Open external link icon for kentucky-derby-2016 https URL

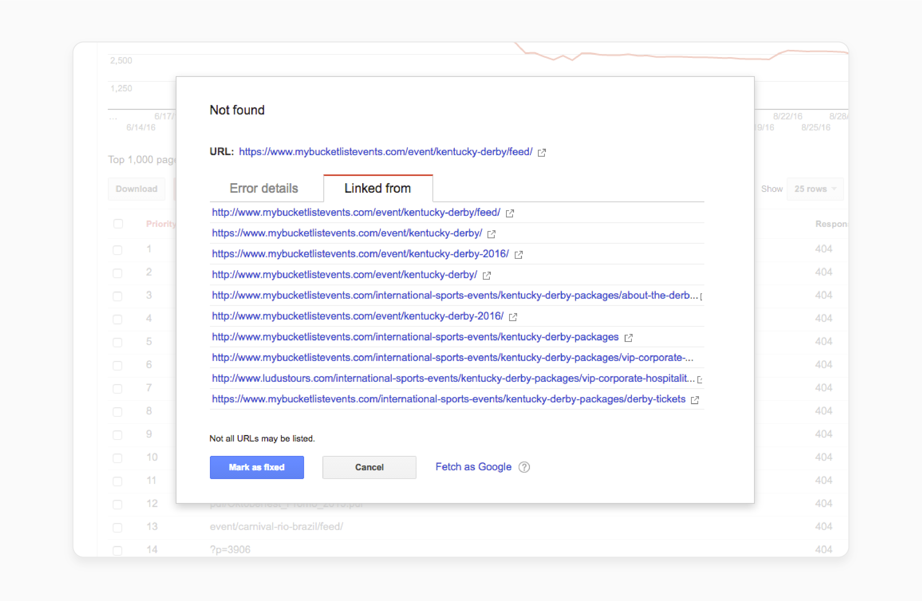tap(518, 255)
